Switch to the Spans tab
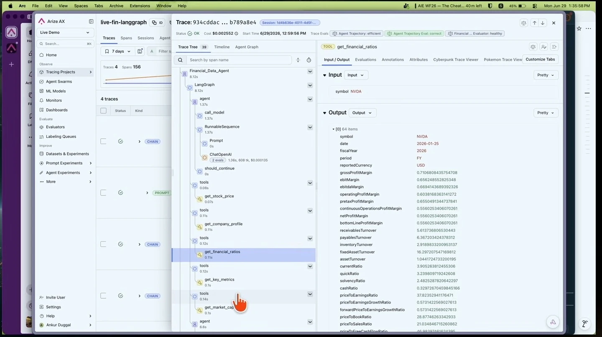The image size is (602, 337). (x=126, y=38)
